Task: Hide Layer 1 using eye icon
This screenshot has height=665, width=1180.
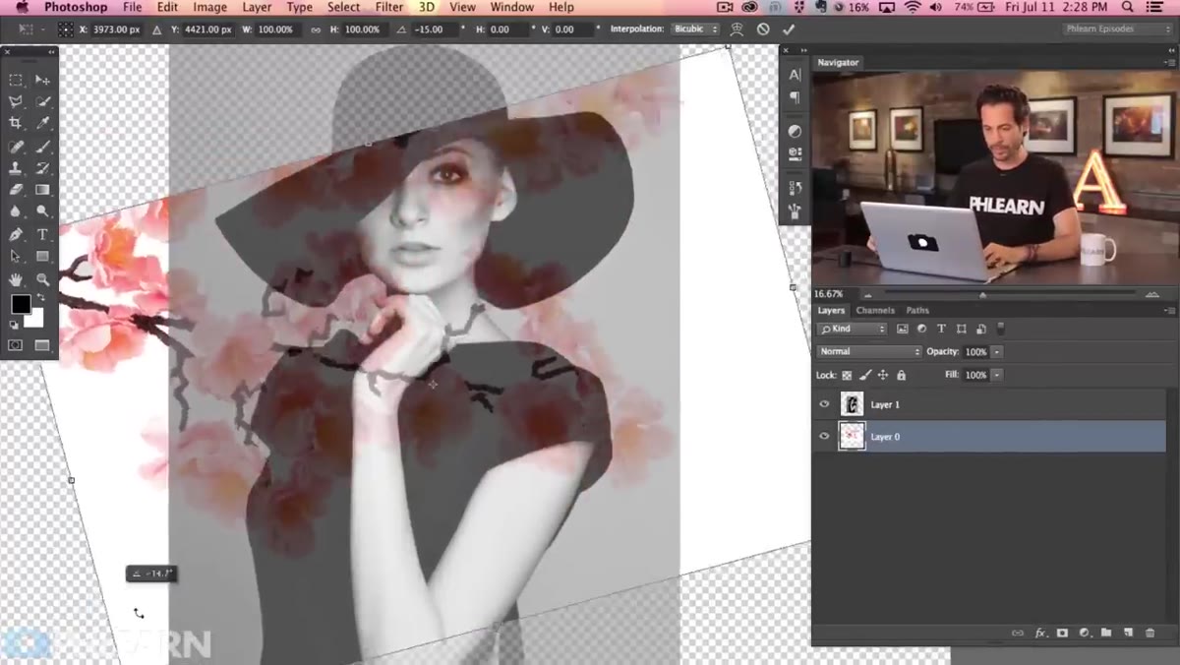Action: point(824,404)
